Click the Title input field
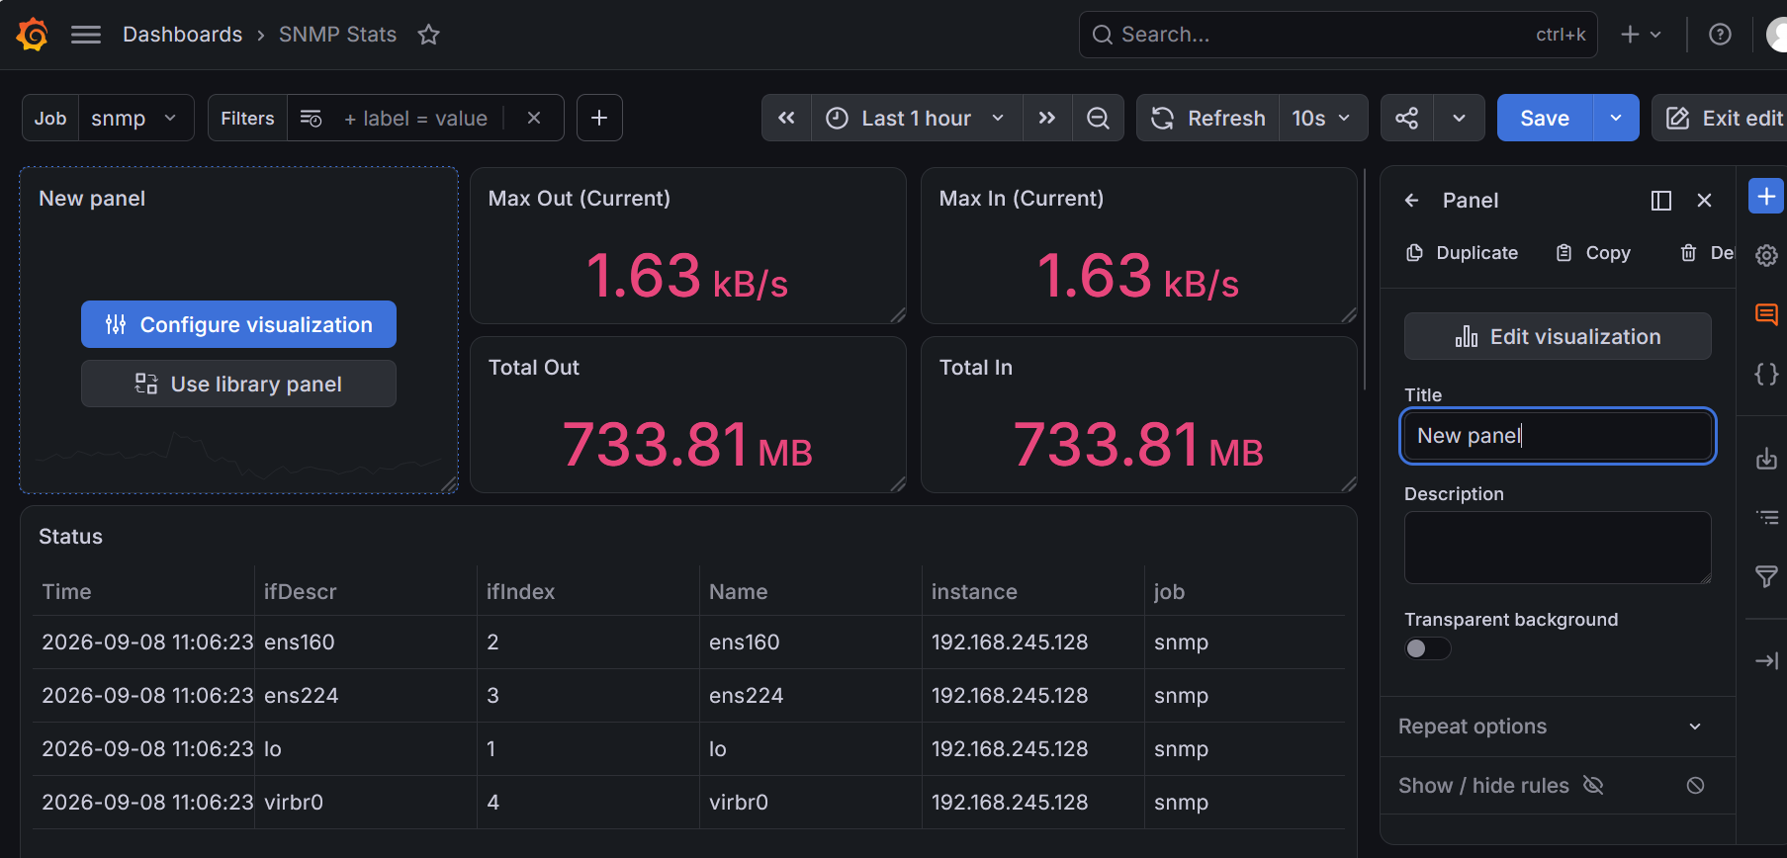Screen dimensions: 1787x858 click(1558, 436)
